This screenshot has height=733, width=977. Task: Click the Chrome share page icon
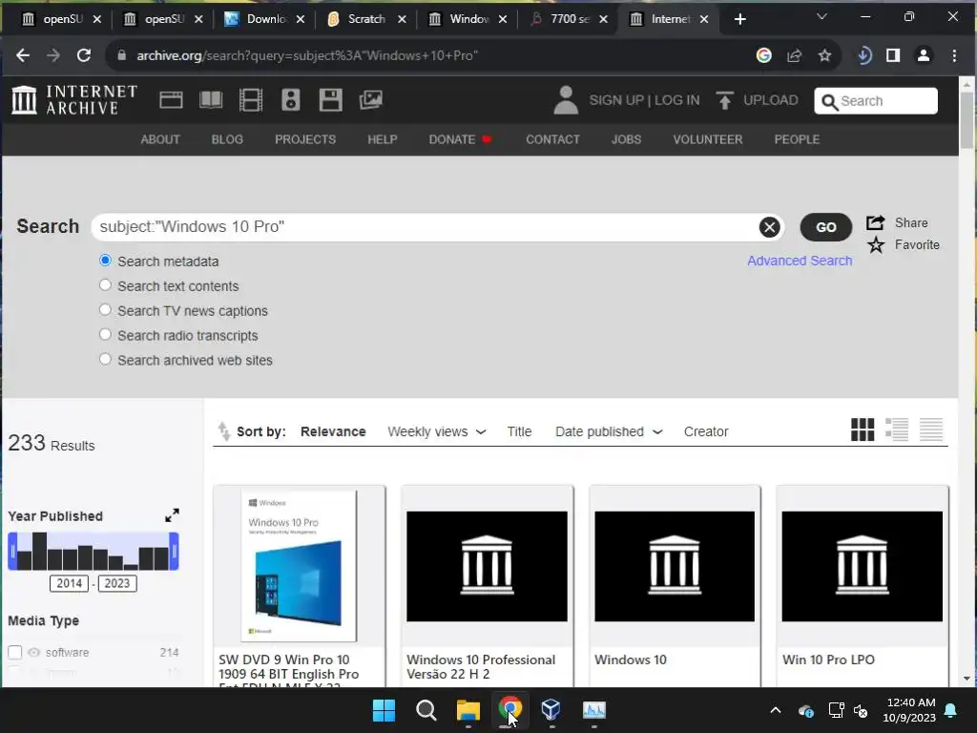[x=794, y=55]
